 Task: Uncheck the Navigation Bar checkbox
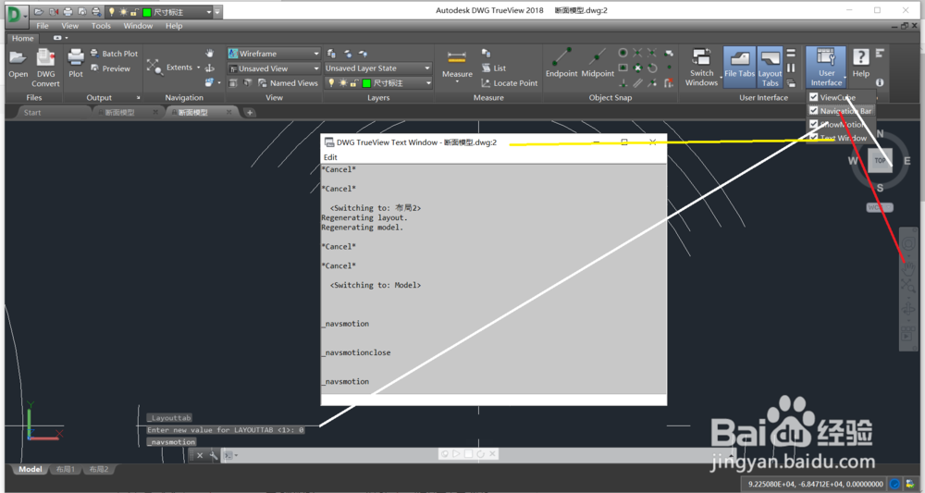coord(813,110)
